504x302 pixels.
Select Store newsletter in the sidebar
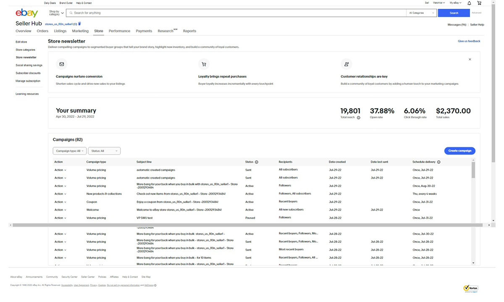(x=26, y=57)
